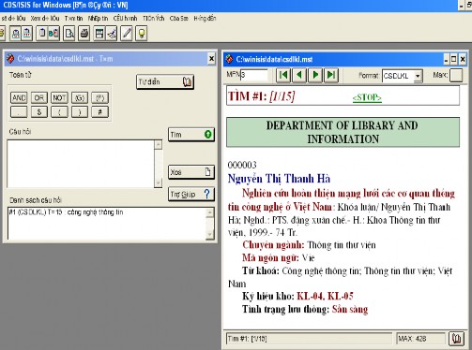Click the partly visible database icon at toolbar start
Image resolution: width=472 pixels, height=350 pixels.
pyautogui.click(x=2, y=34)
